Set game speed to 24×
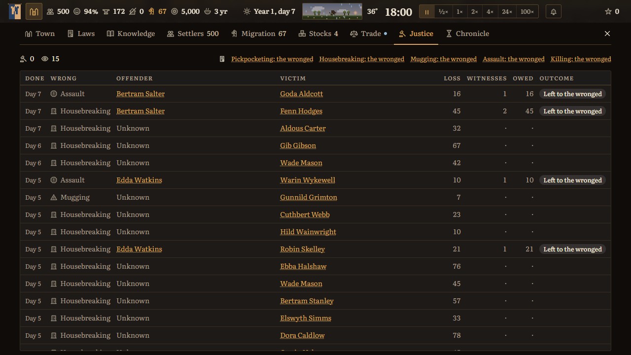 [507, 12]
